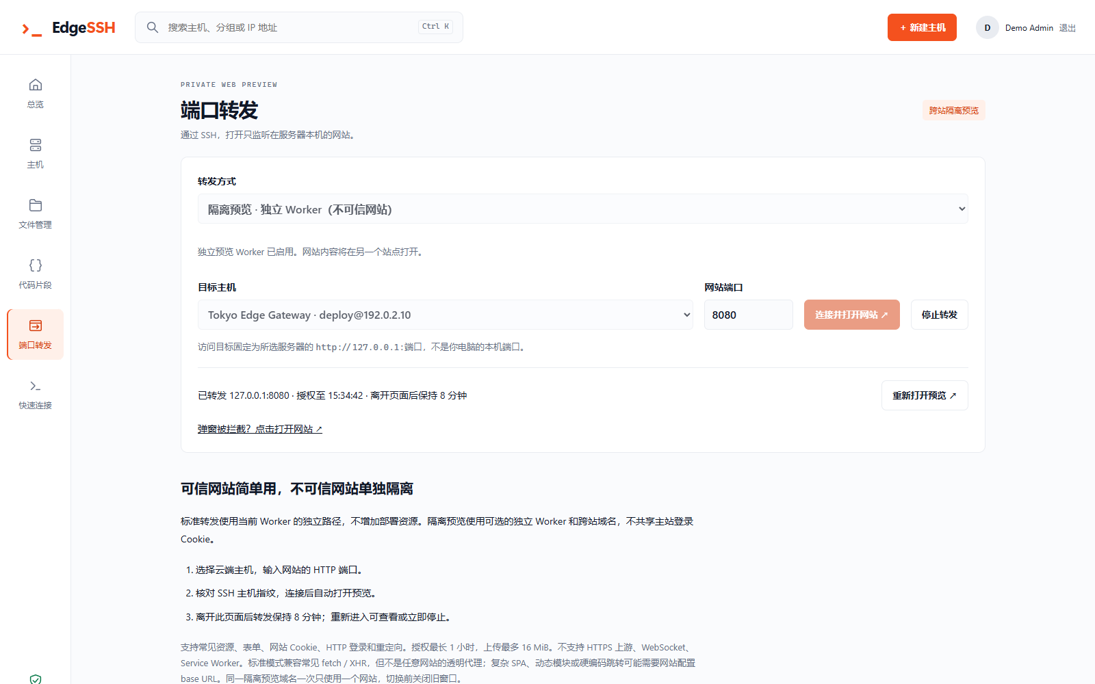Screen dimensions: 1095x684
Task: Click the Ctrl K shortcut badge
Action: click(x=435, y=27)
